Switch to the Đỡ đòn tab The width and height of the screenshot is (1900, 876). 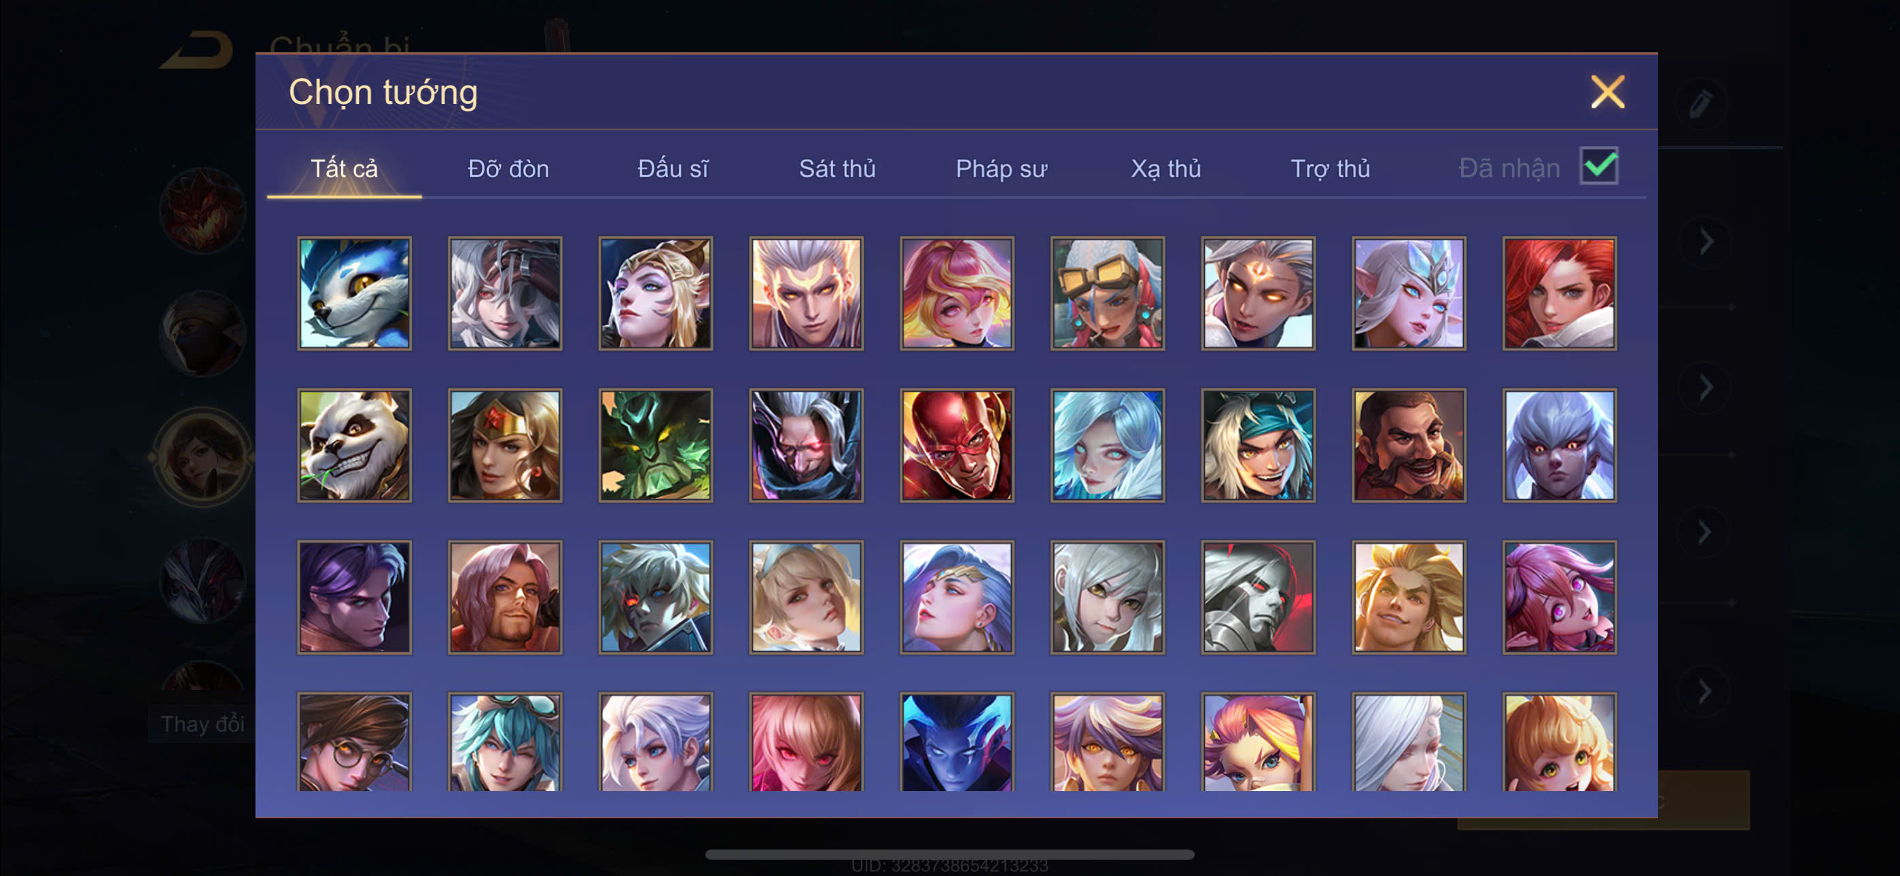508,169
